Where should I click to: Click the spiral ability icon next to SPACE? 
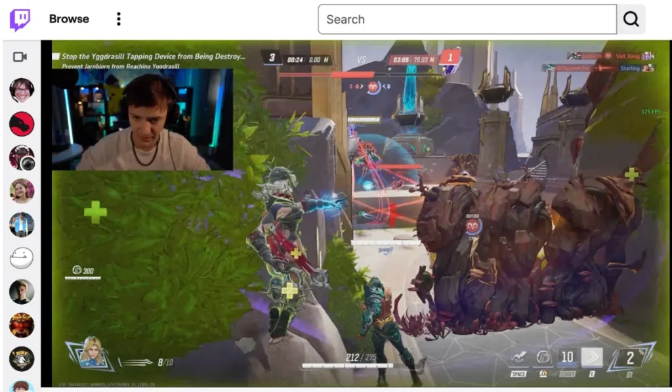click(x=544, y=357)
